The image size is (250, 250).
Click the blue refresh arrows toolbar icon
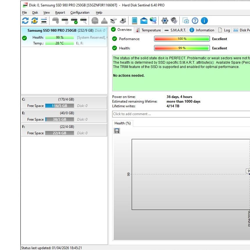25,21
